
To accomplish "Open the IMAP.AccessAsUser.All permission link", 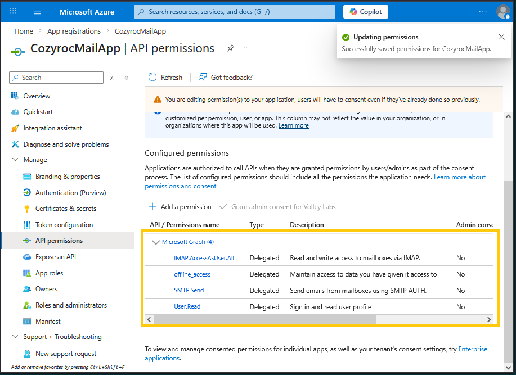I will (204, 258).
